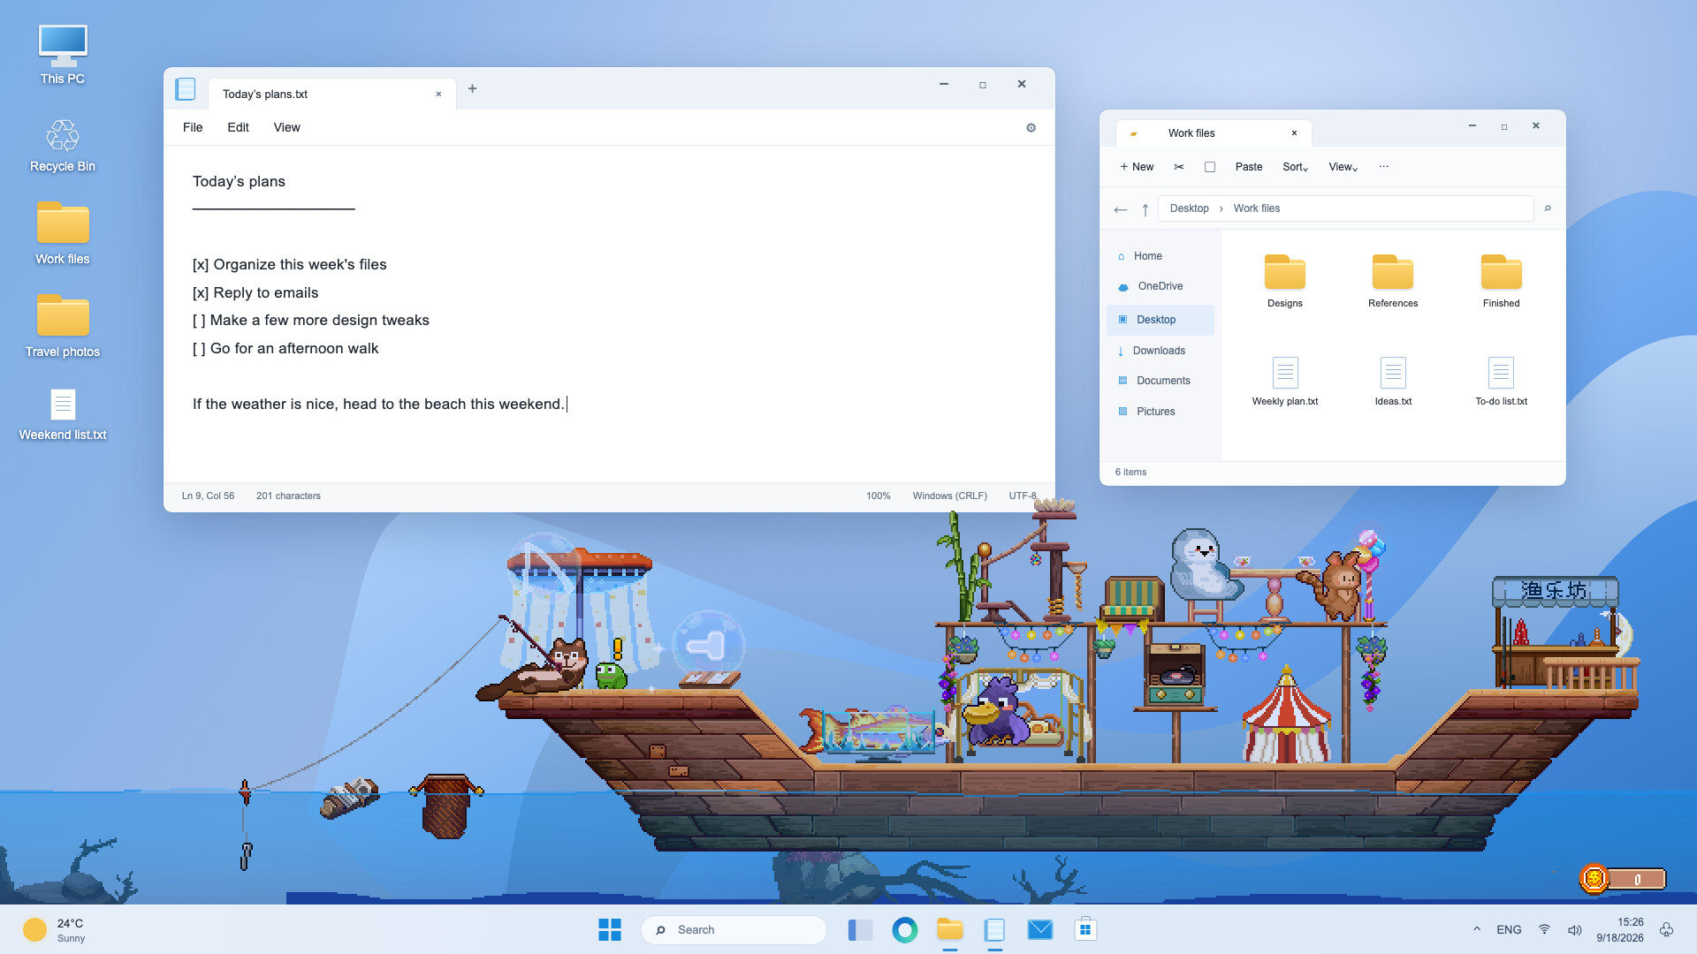The image size is (1697, 954).
Task: Click the New button in Work files
Action: pos(1137,167)
